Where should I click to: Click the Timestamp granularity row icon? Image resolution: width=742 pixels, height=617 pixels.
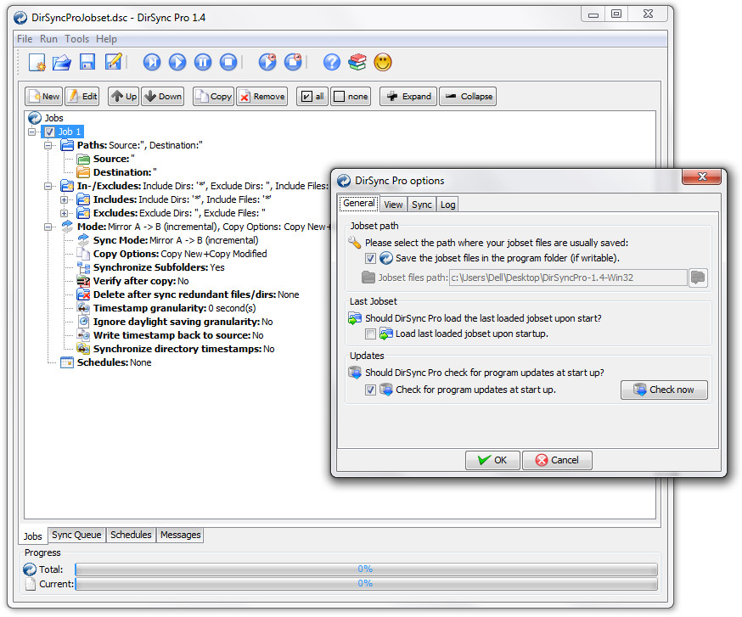coord(83,309)
